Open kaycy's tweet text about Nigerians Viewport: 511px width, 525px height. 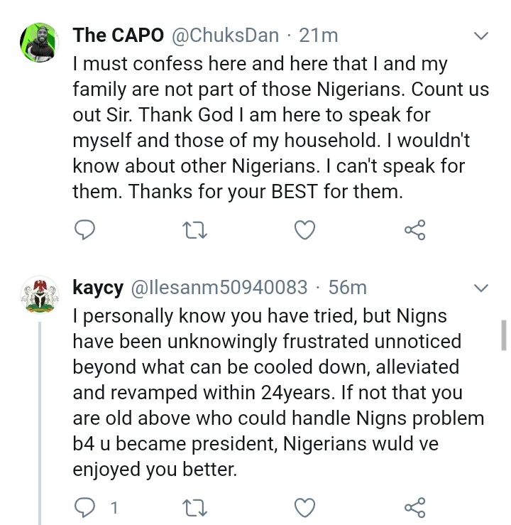(277, 391)
